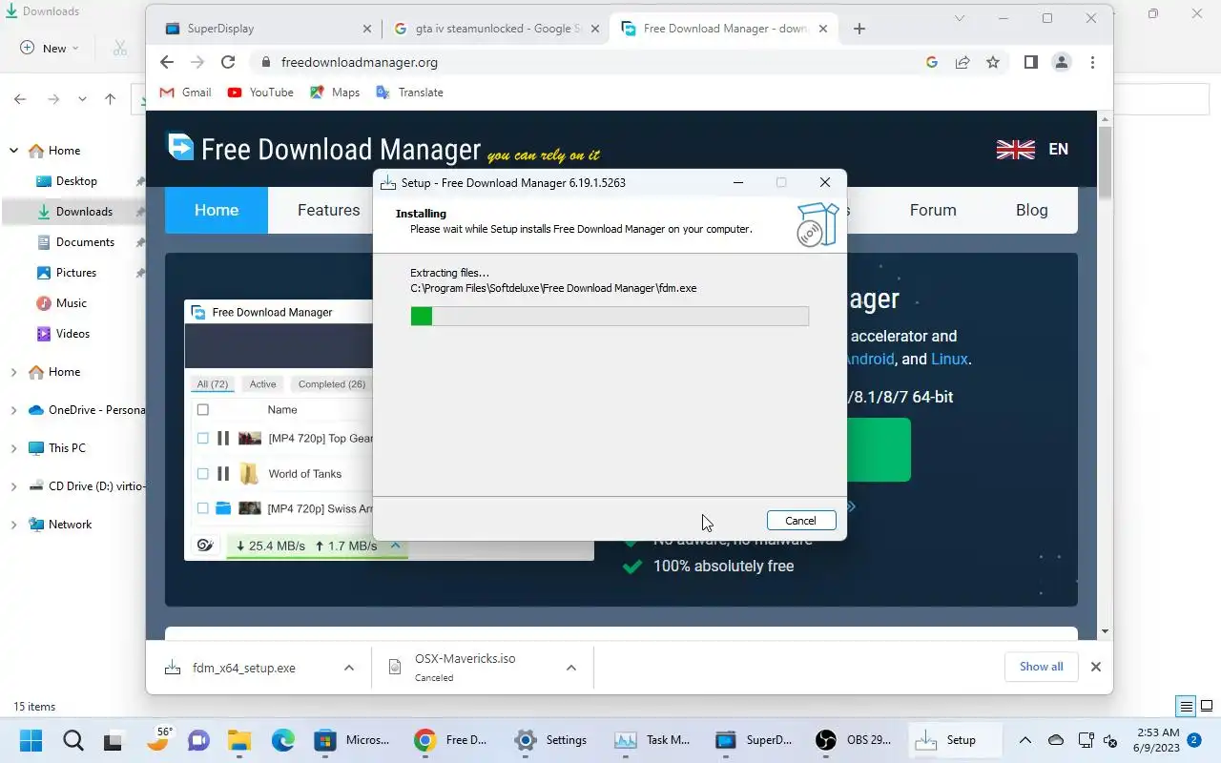
Task: Open OBS from the taskbar
Action: click(854, 740)
